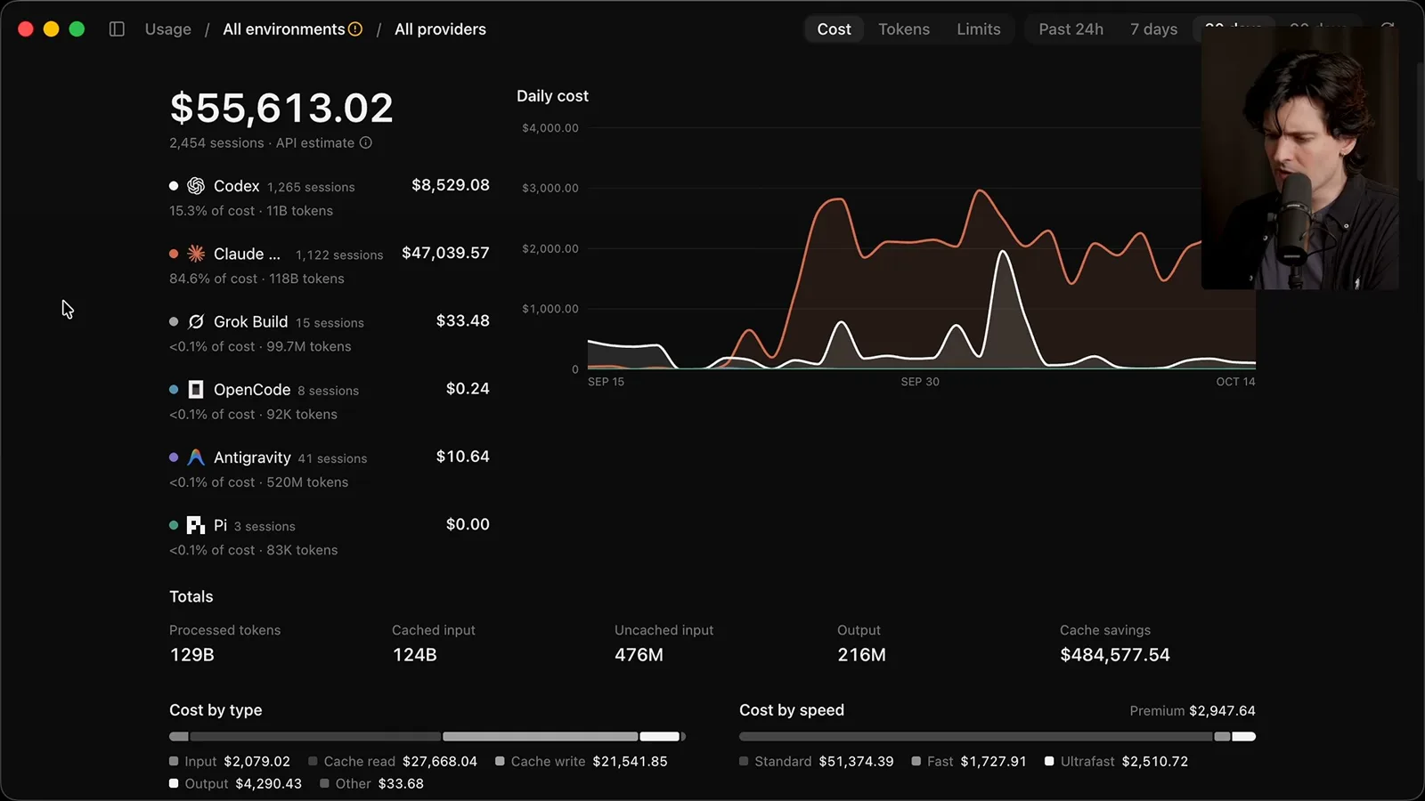Click the Claude cost $47,039.57
Image resolution: width=1425 pixels, height=801 pixels.
[445, 253]
